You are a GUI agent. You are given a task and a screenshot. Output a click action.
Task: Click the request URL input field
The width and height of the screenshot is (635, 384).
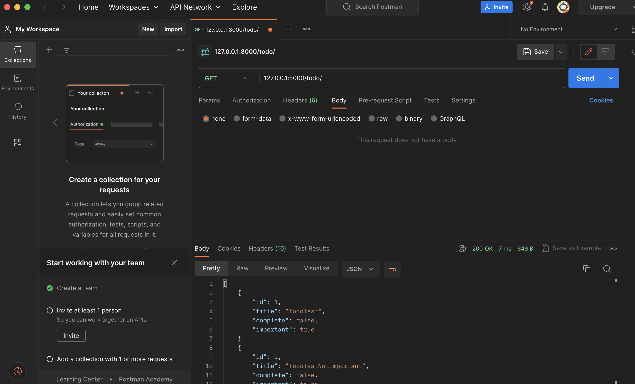coord(411,78)
